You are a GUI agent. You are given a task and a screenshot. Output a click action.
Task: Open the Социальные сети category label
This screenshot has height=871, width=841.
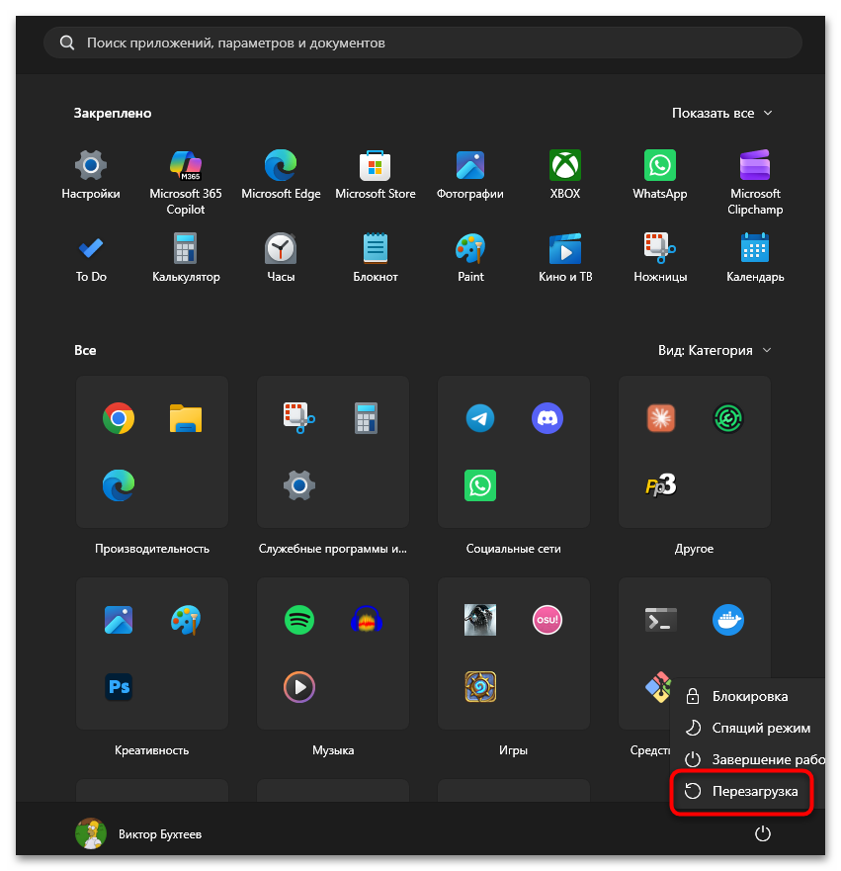(x=514, y=549)
